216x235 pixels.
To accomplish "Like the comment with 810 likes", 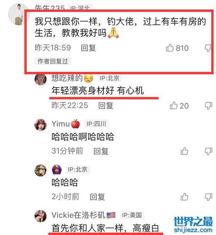I will point(170,48).
